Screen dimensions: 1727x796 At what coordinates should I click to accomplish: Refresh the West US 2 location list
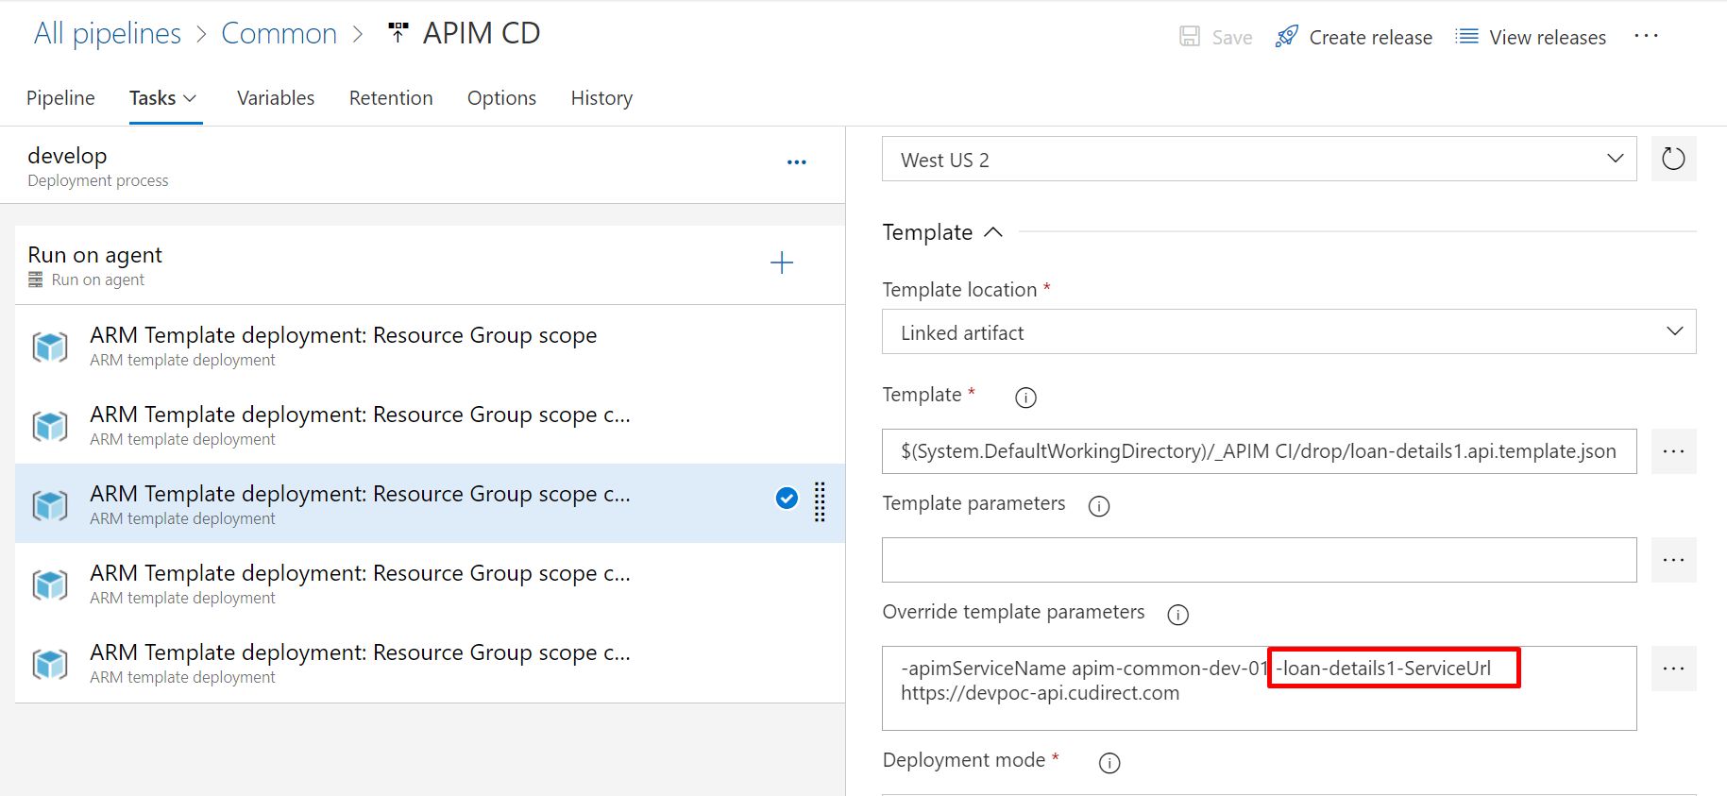coord(1673,159)
